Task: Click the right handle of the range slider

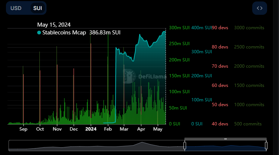Action: (x=266, y=145)
